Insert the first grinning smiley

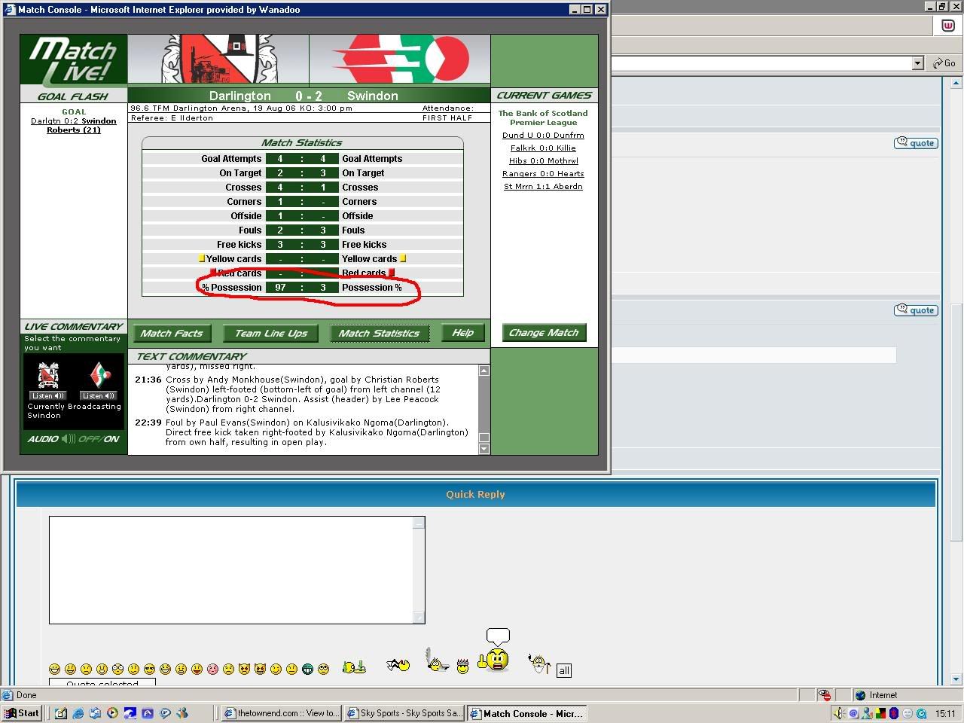54,669
